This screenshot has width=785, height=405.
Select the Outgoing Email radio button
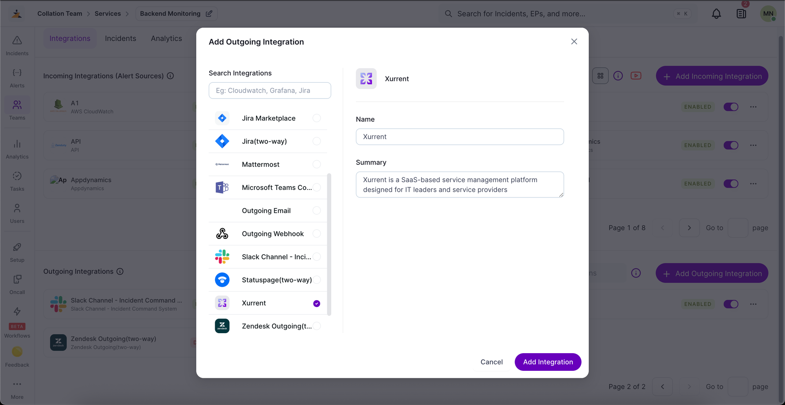pos(316,211)
